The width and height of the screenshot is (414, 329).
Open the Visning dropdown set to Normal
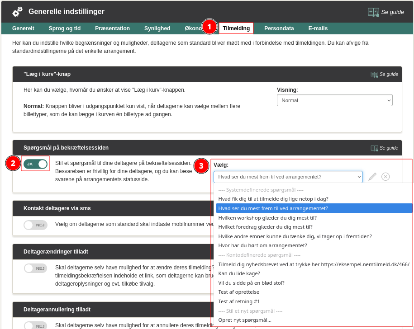(334, 100)
